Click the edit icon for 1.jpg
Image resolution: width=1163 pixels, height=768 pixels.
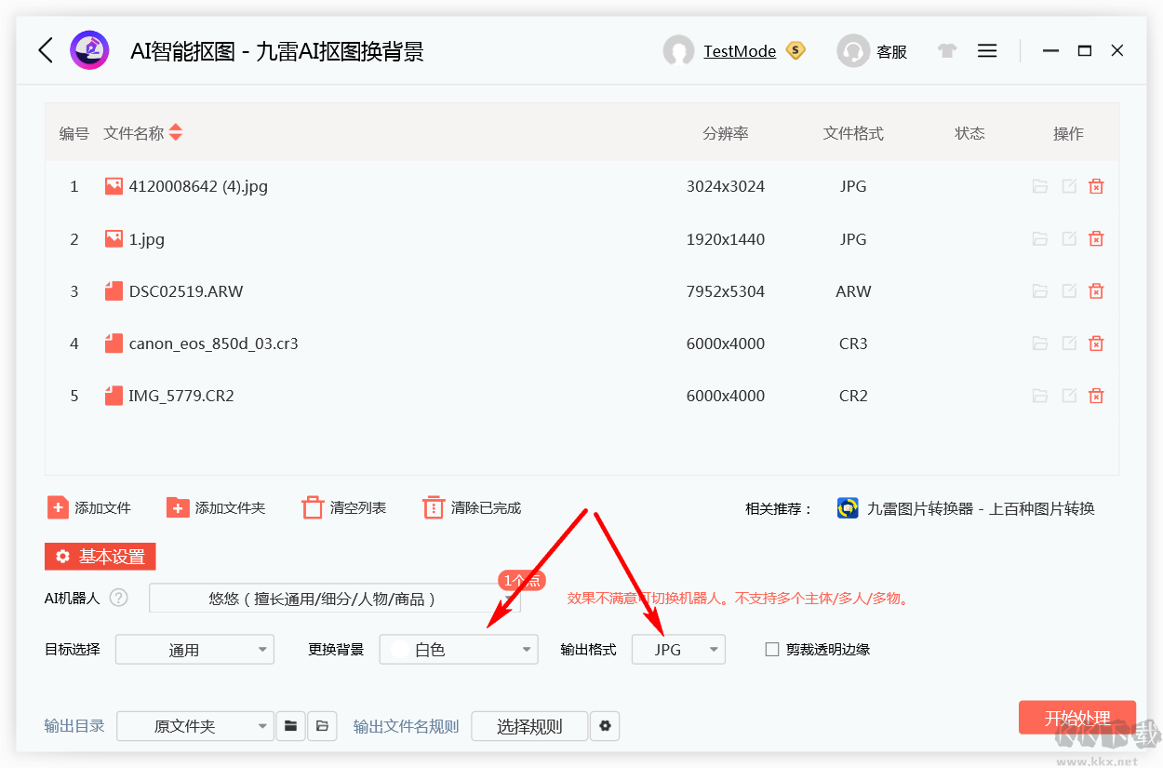[x=1068, y=238]
